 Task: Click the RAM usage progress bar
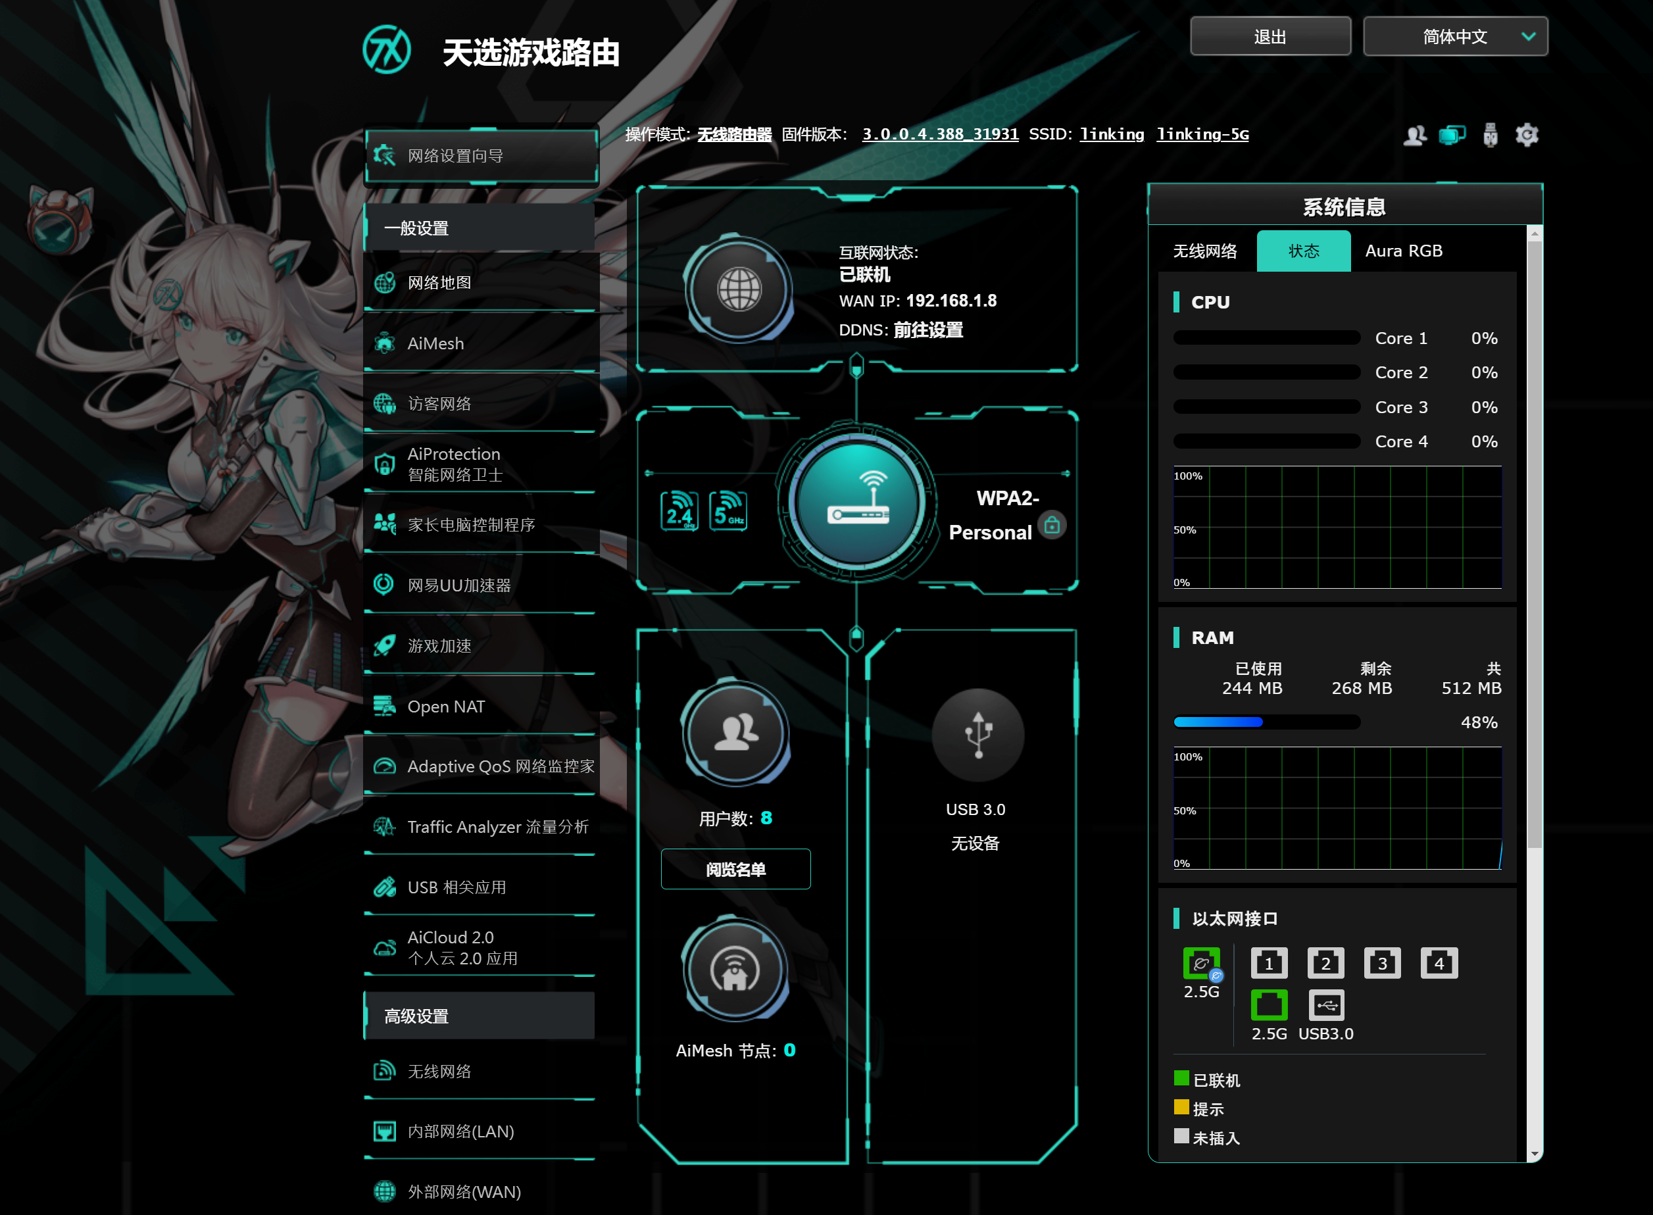1267,722
